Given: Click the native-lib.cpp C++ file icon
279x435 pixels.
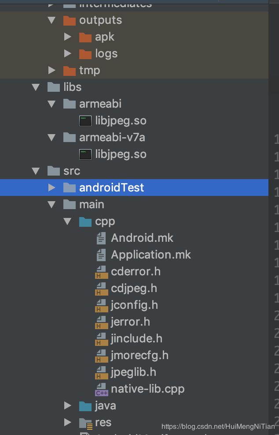Looking at the screenshot, I should (102, 389).
